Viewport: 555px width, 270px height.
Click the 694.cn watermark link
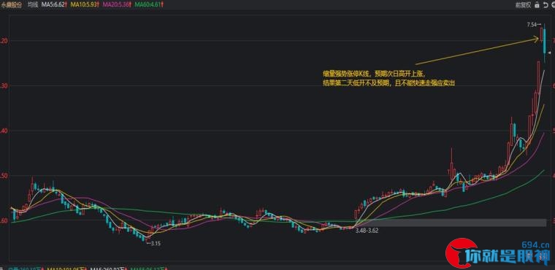[x=536, y=244]
